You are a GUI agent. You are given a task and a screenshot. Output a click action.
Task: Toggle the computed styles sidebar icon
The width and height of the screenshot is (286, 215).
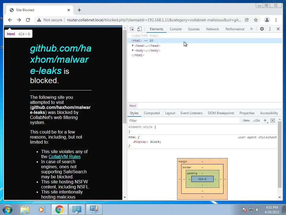[273, 120]
